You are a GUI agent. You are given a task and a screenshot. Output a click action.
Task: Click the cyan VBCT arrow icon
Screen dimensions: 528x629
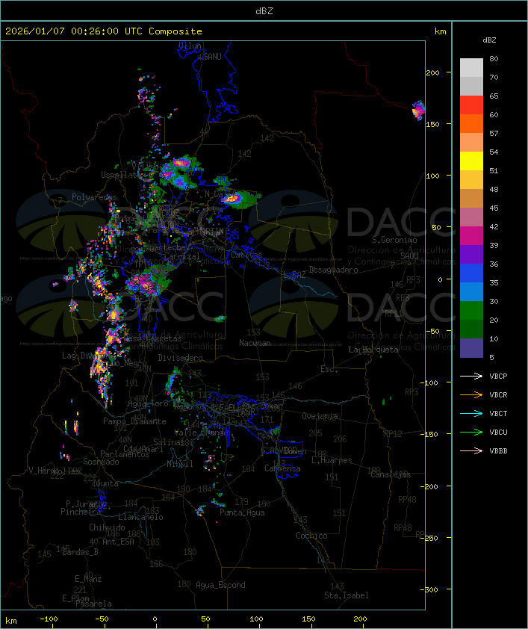(x=471, y=414)
